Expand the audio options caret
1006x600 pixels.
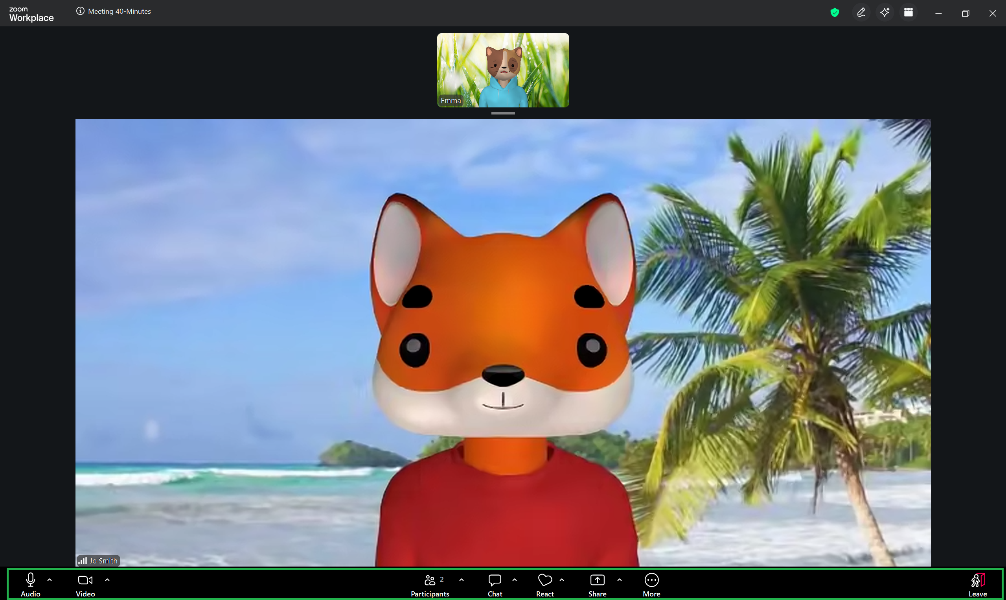50,580
